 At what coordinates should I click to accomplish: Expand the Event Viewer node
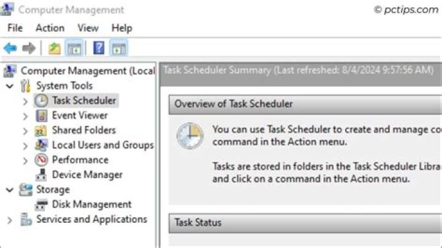[x=25, y=116]
